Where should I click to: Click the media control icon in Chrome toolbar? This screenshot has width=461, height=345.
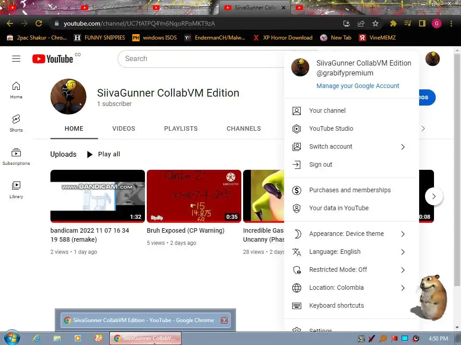tap(407, 23)
